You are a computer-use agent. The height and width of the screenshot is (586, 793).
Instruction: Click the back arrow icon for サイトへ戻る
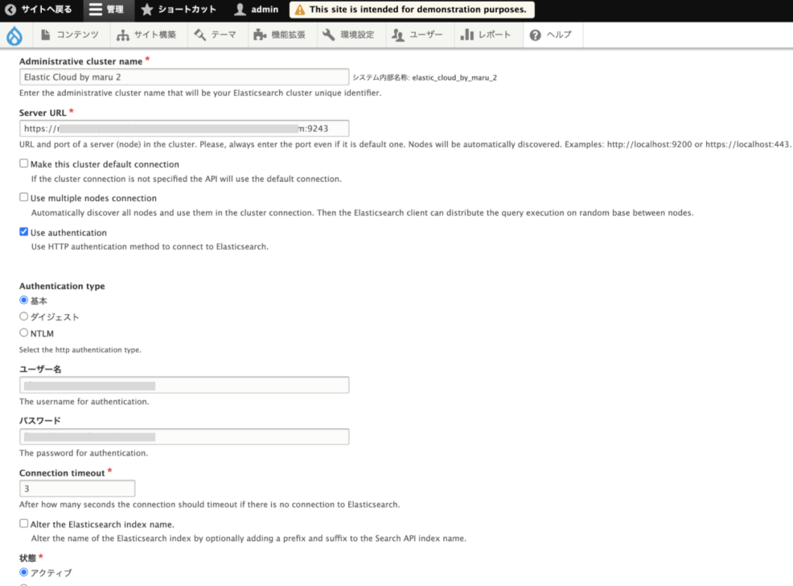click(x=10, y=10)
